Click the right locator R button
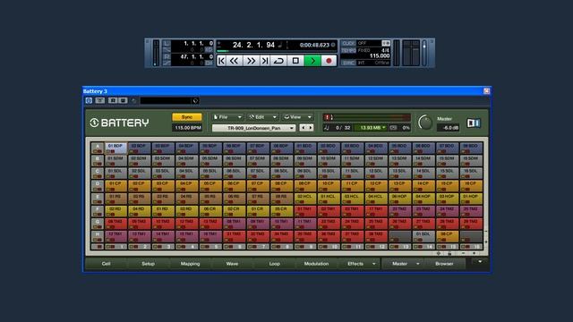 [167, 56]
